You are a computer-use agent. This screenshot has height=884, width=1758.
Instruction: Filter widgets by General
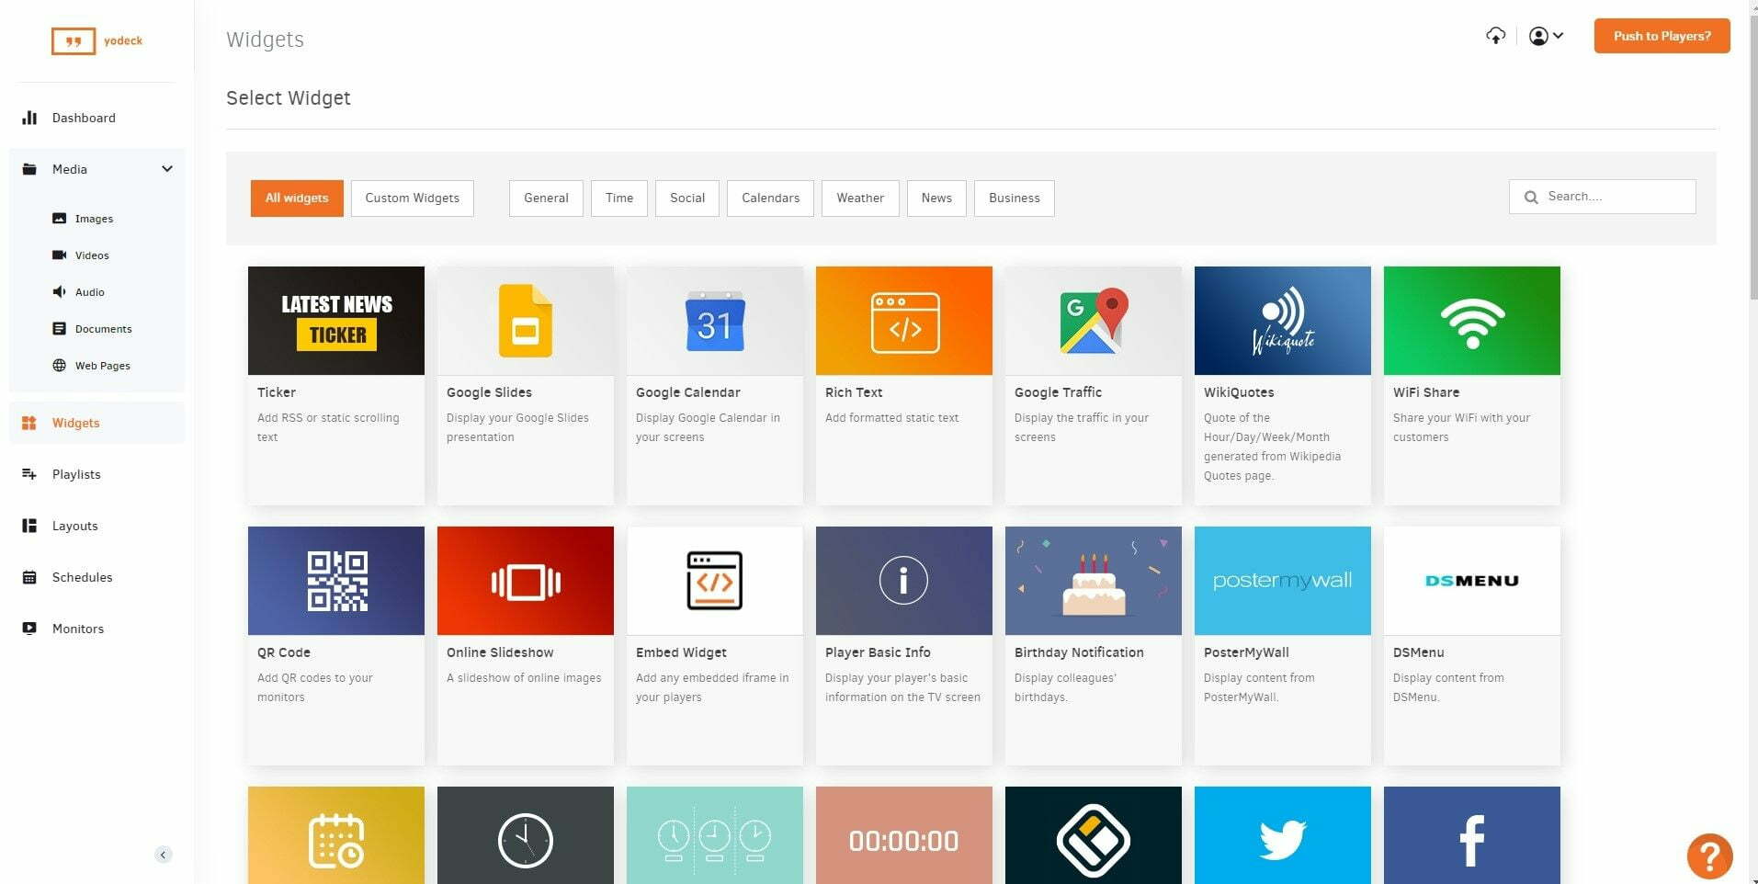click(546, 198)
